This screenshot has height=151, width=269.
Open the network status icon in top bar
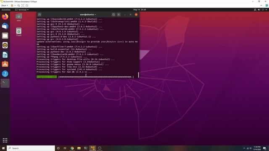tap(255, 10)
